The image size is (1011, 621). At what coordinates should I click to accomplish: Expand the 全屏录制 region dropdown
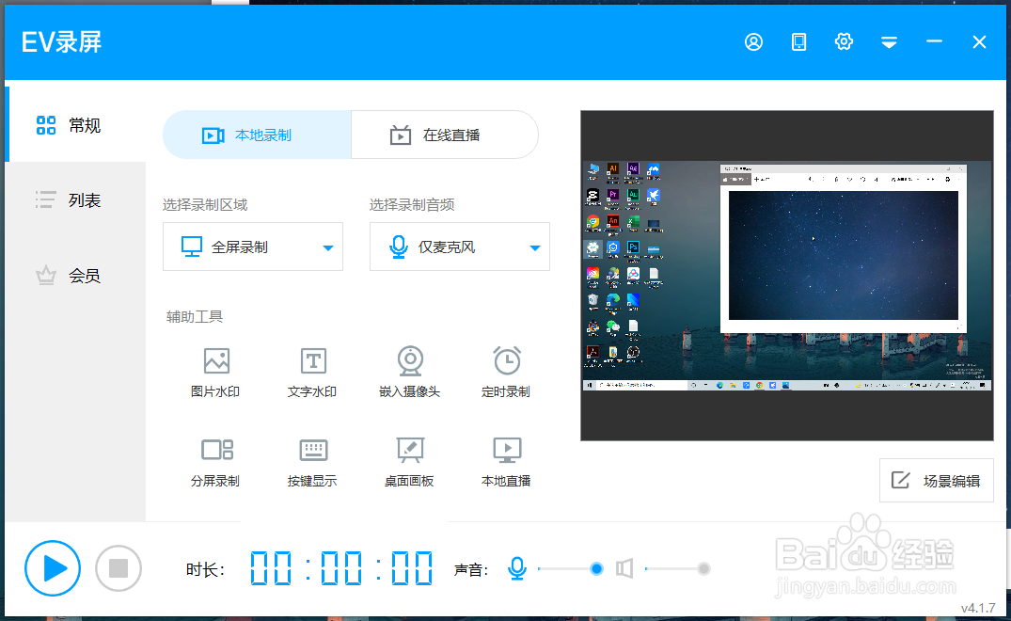(x=253, y=247)
